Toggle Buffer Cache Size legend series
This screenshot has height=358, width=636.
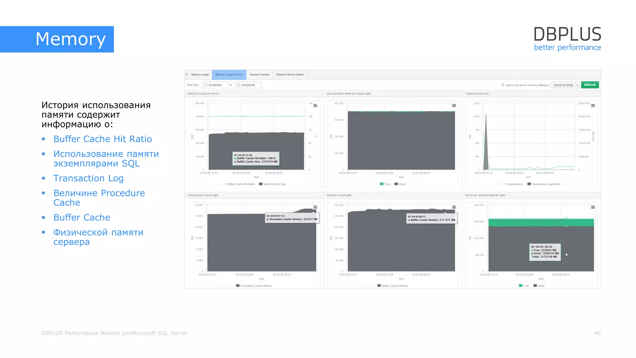(x=272, y=184)
